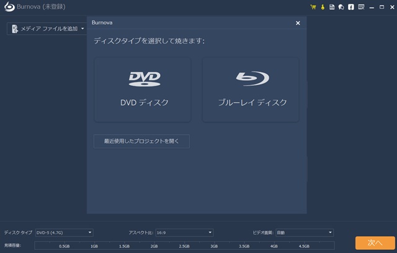Open the ディスク タイプ DVD-5 dropdown
The image size is (397, 253).
point(65,232)
